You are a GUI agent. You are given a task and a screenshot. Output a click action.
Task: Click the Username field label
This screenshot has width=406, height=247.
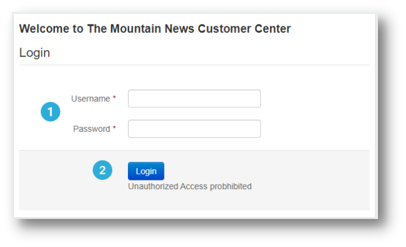pos(91,99)
